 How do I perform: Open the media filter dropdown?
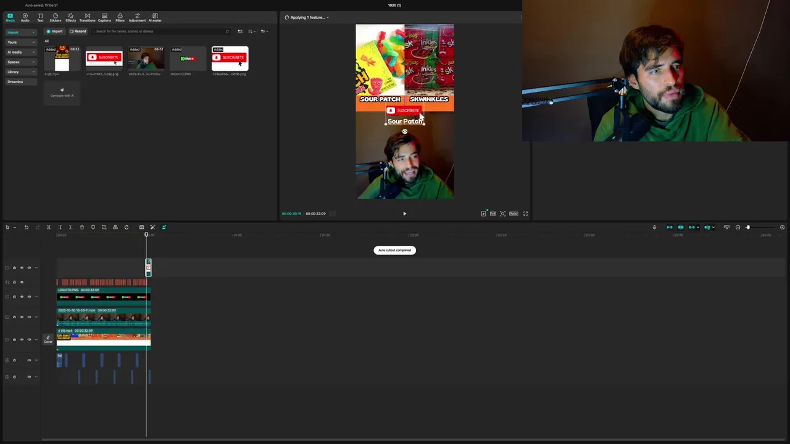(x=264, y=31)
